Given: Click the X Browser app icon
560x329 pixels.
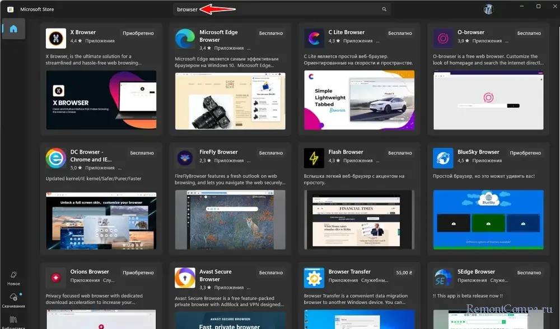Looking at the screenshot, I should (x=56, y=38).
